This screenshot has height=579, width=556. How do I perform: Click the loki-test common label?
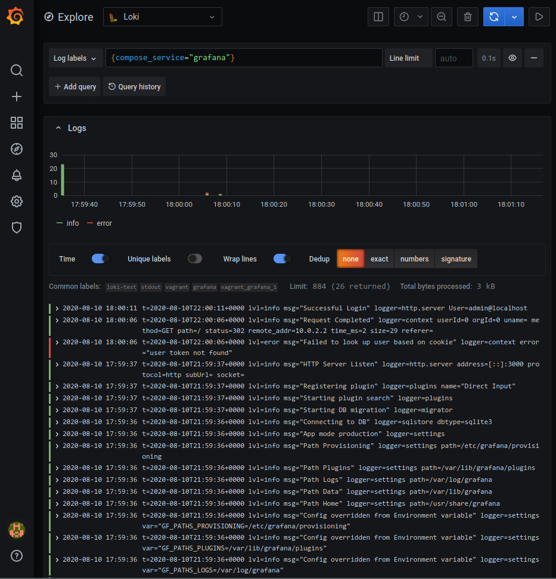pos(122,287)
